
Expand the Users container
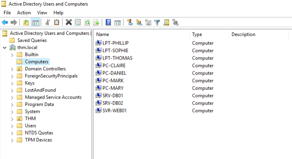coord(12,126)
